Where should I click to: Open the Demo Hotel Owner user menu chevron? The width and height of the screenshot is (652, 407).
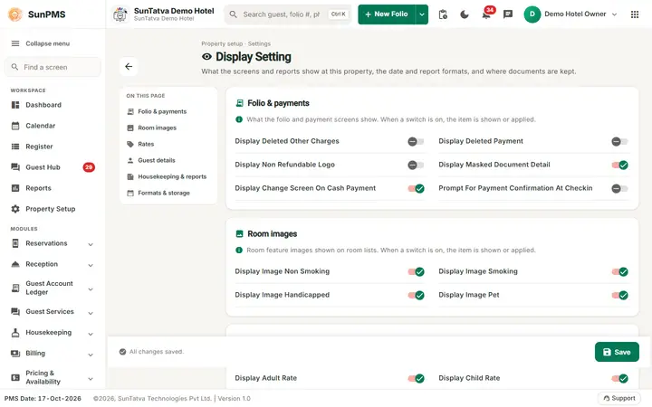[x=614, y=14]
